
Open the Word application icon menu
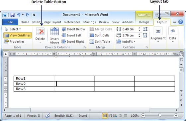(5, 15)
